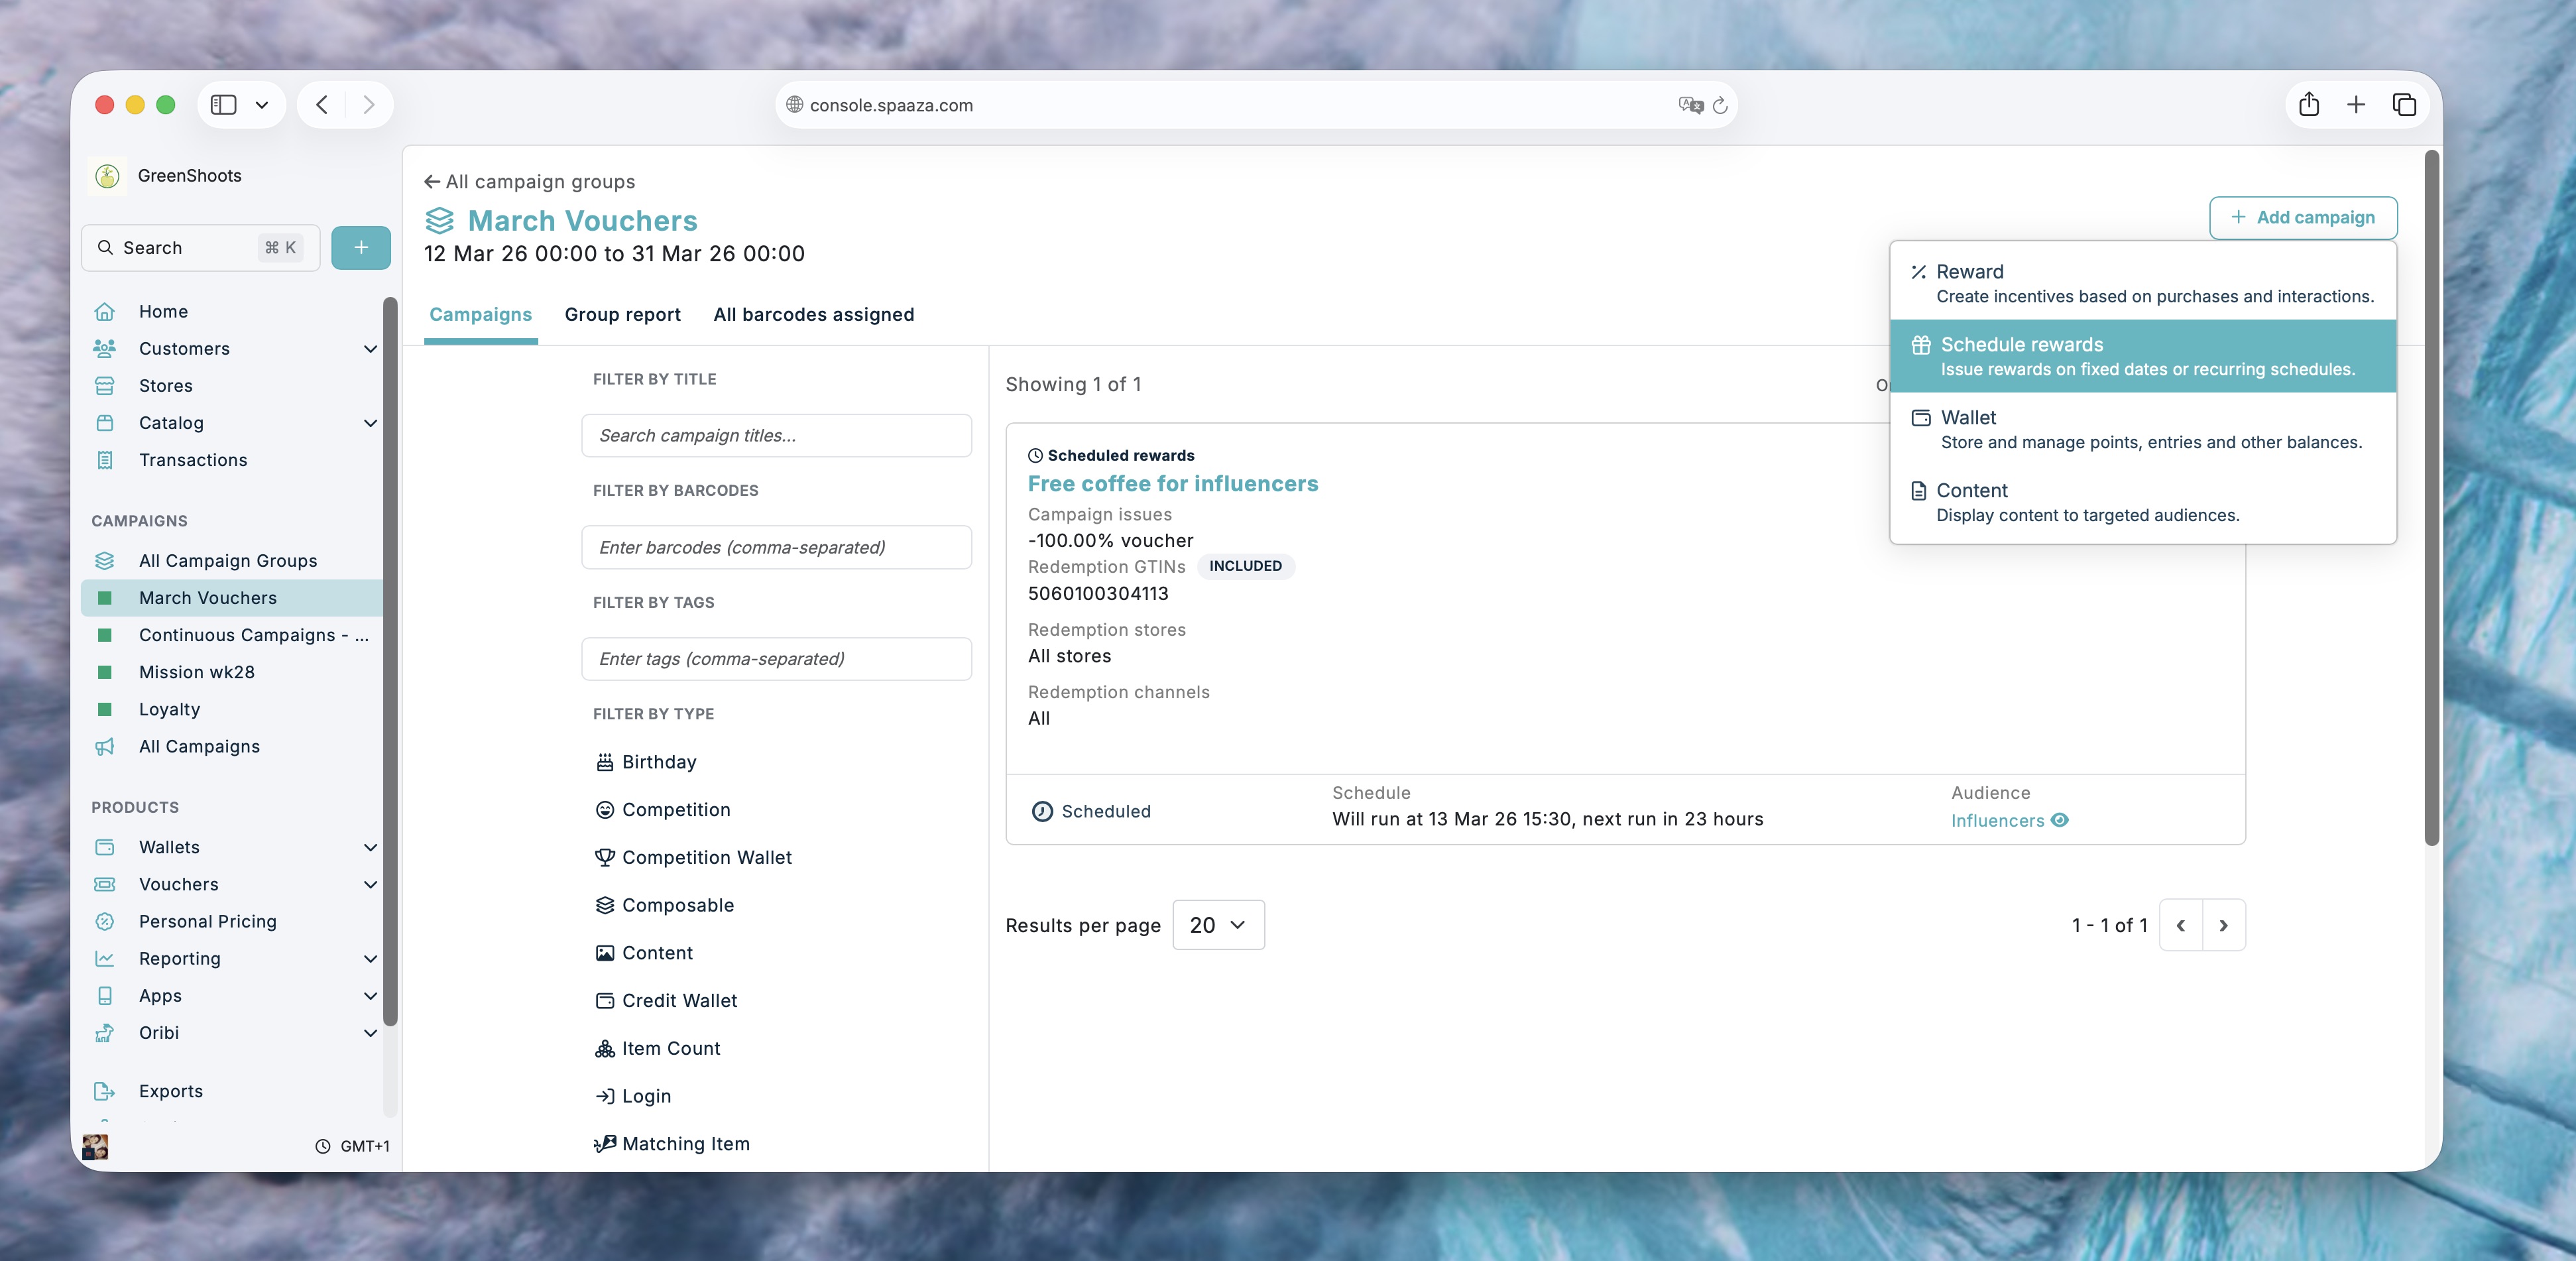Click the Safari share icon
This screenshot has width=2576, height=1261.
tap(2308, 105)
